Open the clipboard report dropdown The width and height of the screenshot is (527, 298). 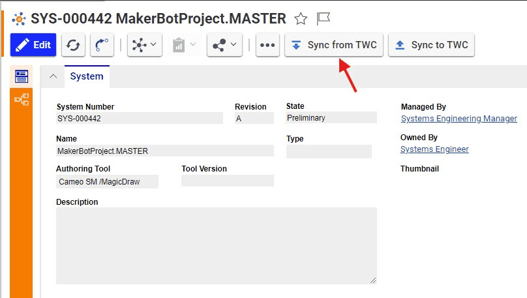(x=184, y=45)
